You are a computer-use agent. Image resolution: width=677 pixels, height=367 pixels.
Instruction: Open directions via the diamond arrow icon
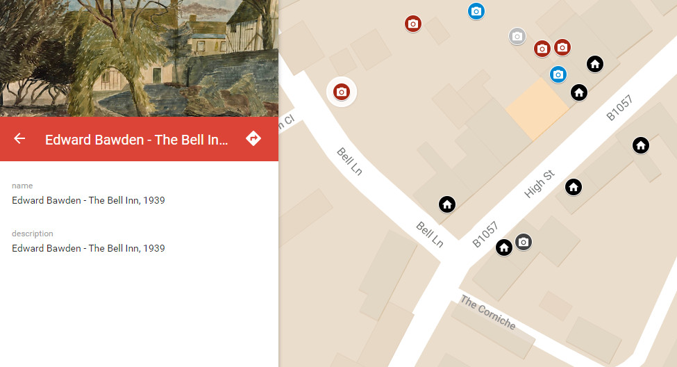253,138
